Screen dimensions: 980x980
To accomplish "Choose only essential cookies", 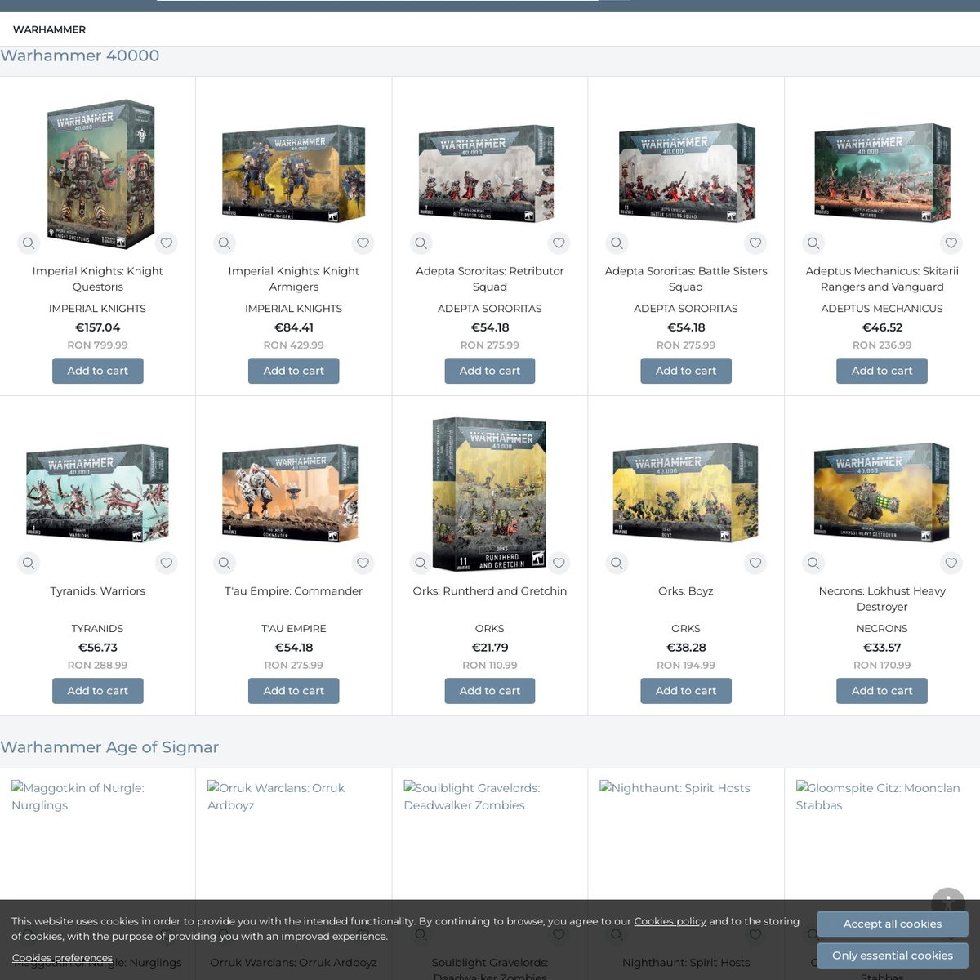I will point(893,955).
